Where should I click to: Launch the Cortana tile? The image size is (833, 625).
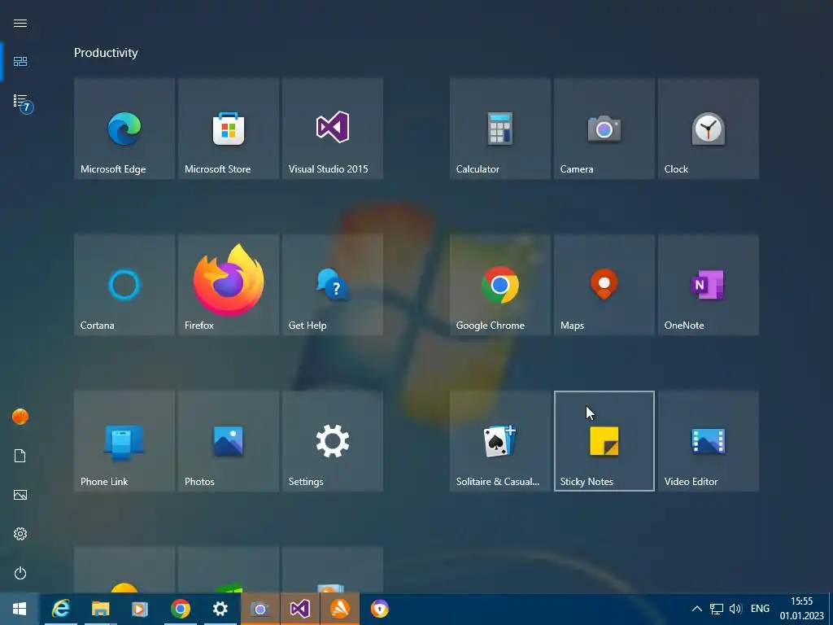tap(124, 285)
